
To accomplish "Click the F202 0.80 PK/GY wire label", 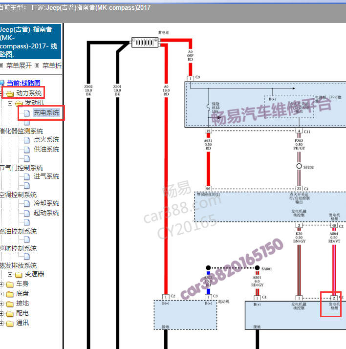I will (299, 145).
